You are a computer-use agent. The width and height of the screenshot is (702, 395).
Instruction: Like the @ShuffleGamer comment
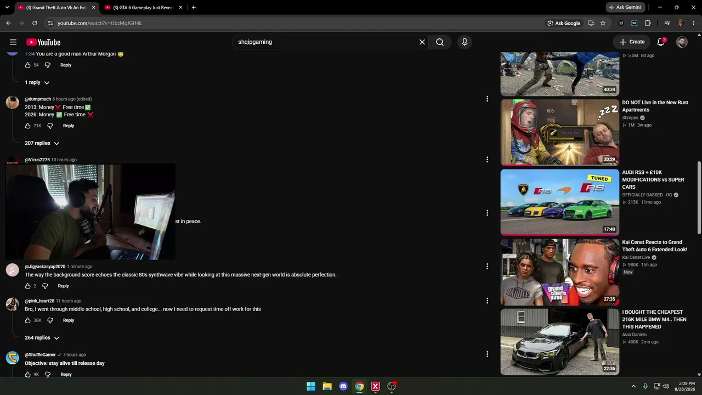27,374
